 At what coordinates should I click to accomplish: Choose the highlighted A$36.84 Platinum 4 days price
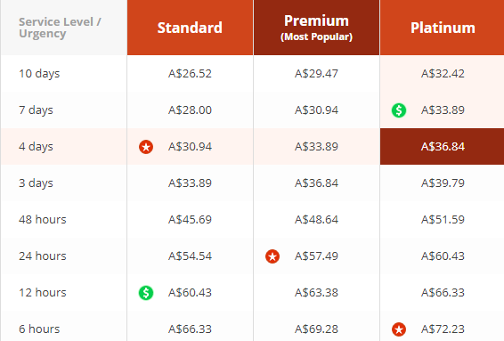tap(443, 147)
